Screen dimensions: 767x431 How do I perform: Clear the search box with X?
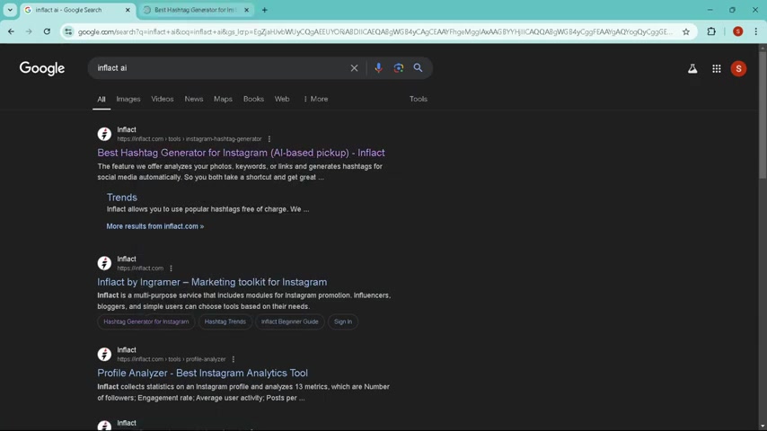[354, 68]
